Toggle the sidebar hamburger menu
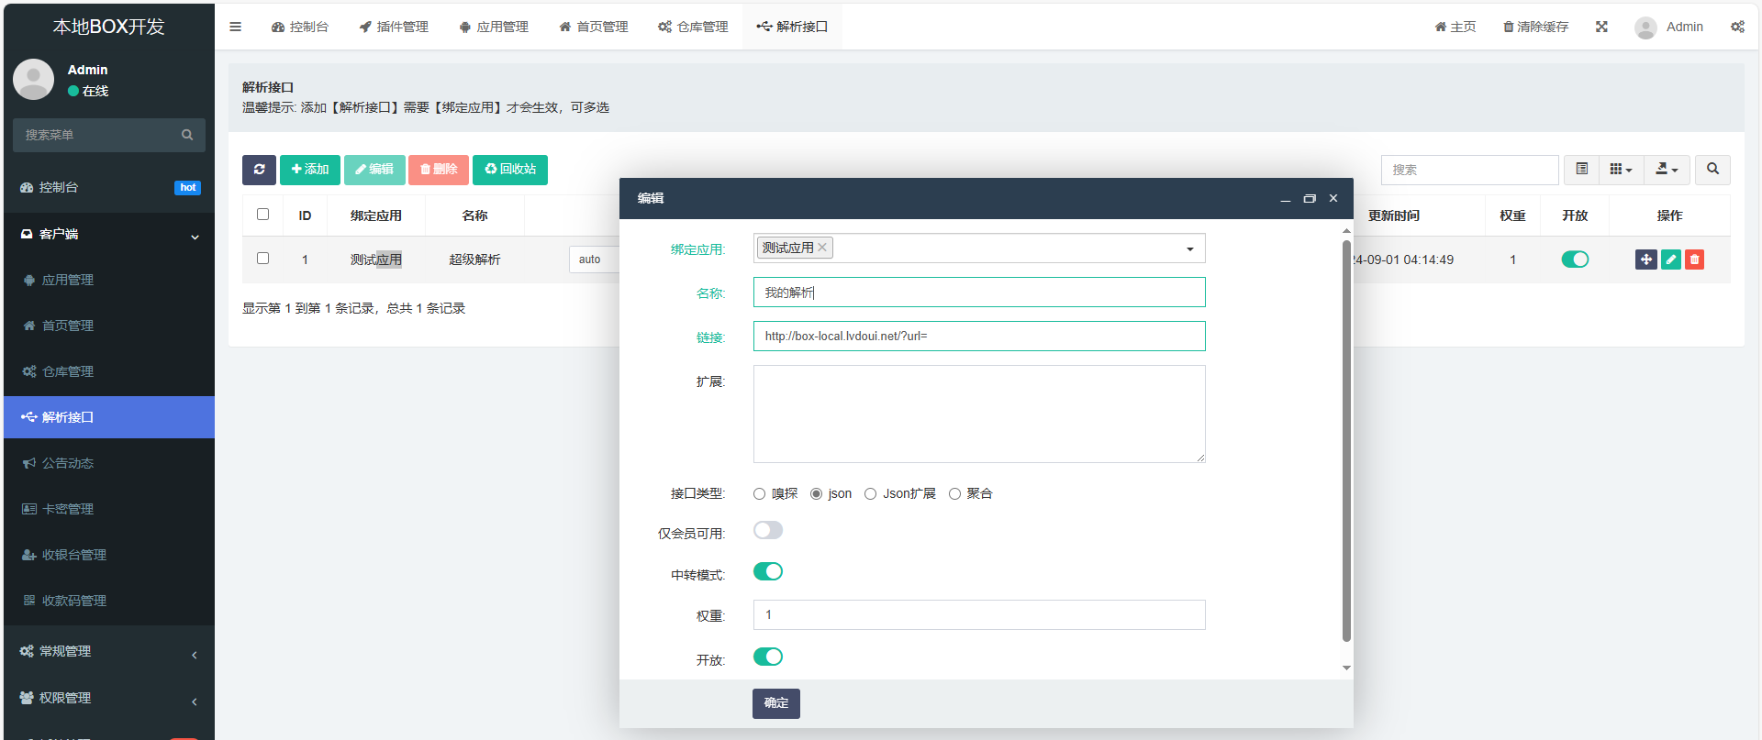Image resolution: width=1762 pixels, height=740 pixels. point(236,27)
